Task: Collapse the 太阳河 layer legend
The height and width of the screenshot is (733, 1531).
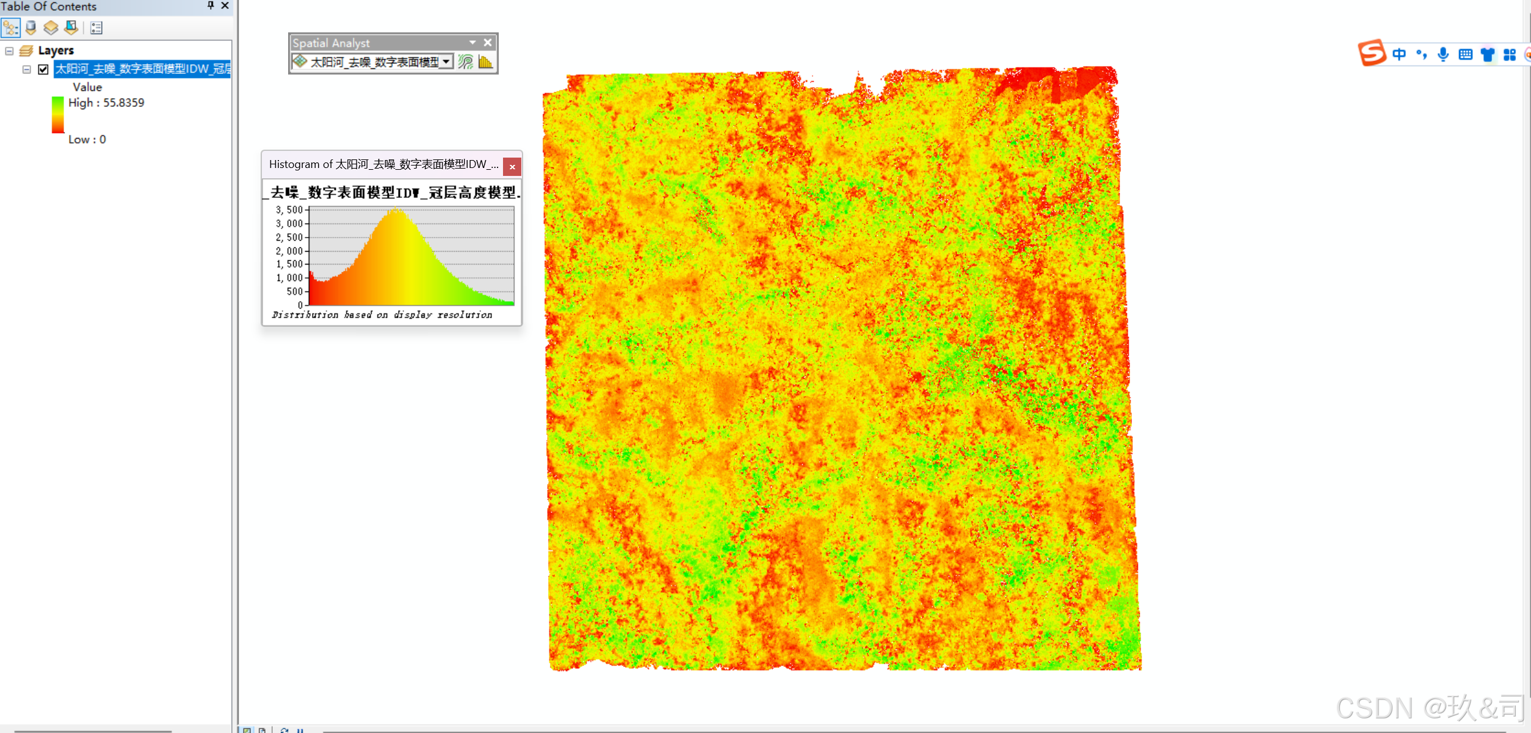Action: point(26,69)
